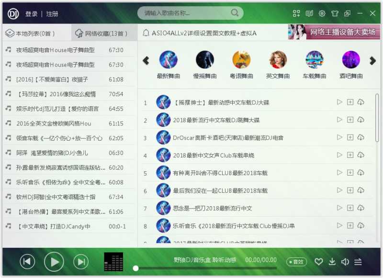
Task: Open the feedback message icon
Action: pyautogui.click(x=309, y=13)
